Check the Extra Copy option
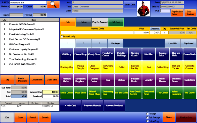Viewport: 197px width, 123px height. (147, 121)
